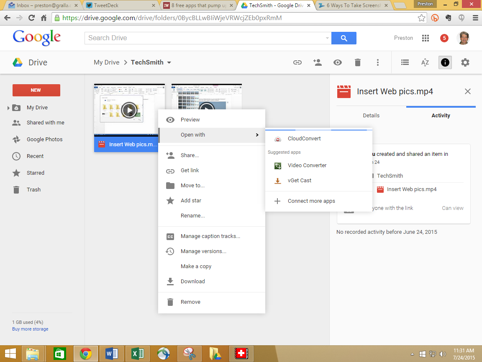The image size is (482, 362).
Task: Choose Remove in context menu
Action: click(x=211, y=302)
